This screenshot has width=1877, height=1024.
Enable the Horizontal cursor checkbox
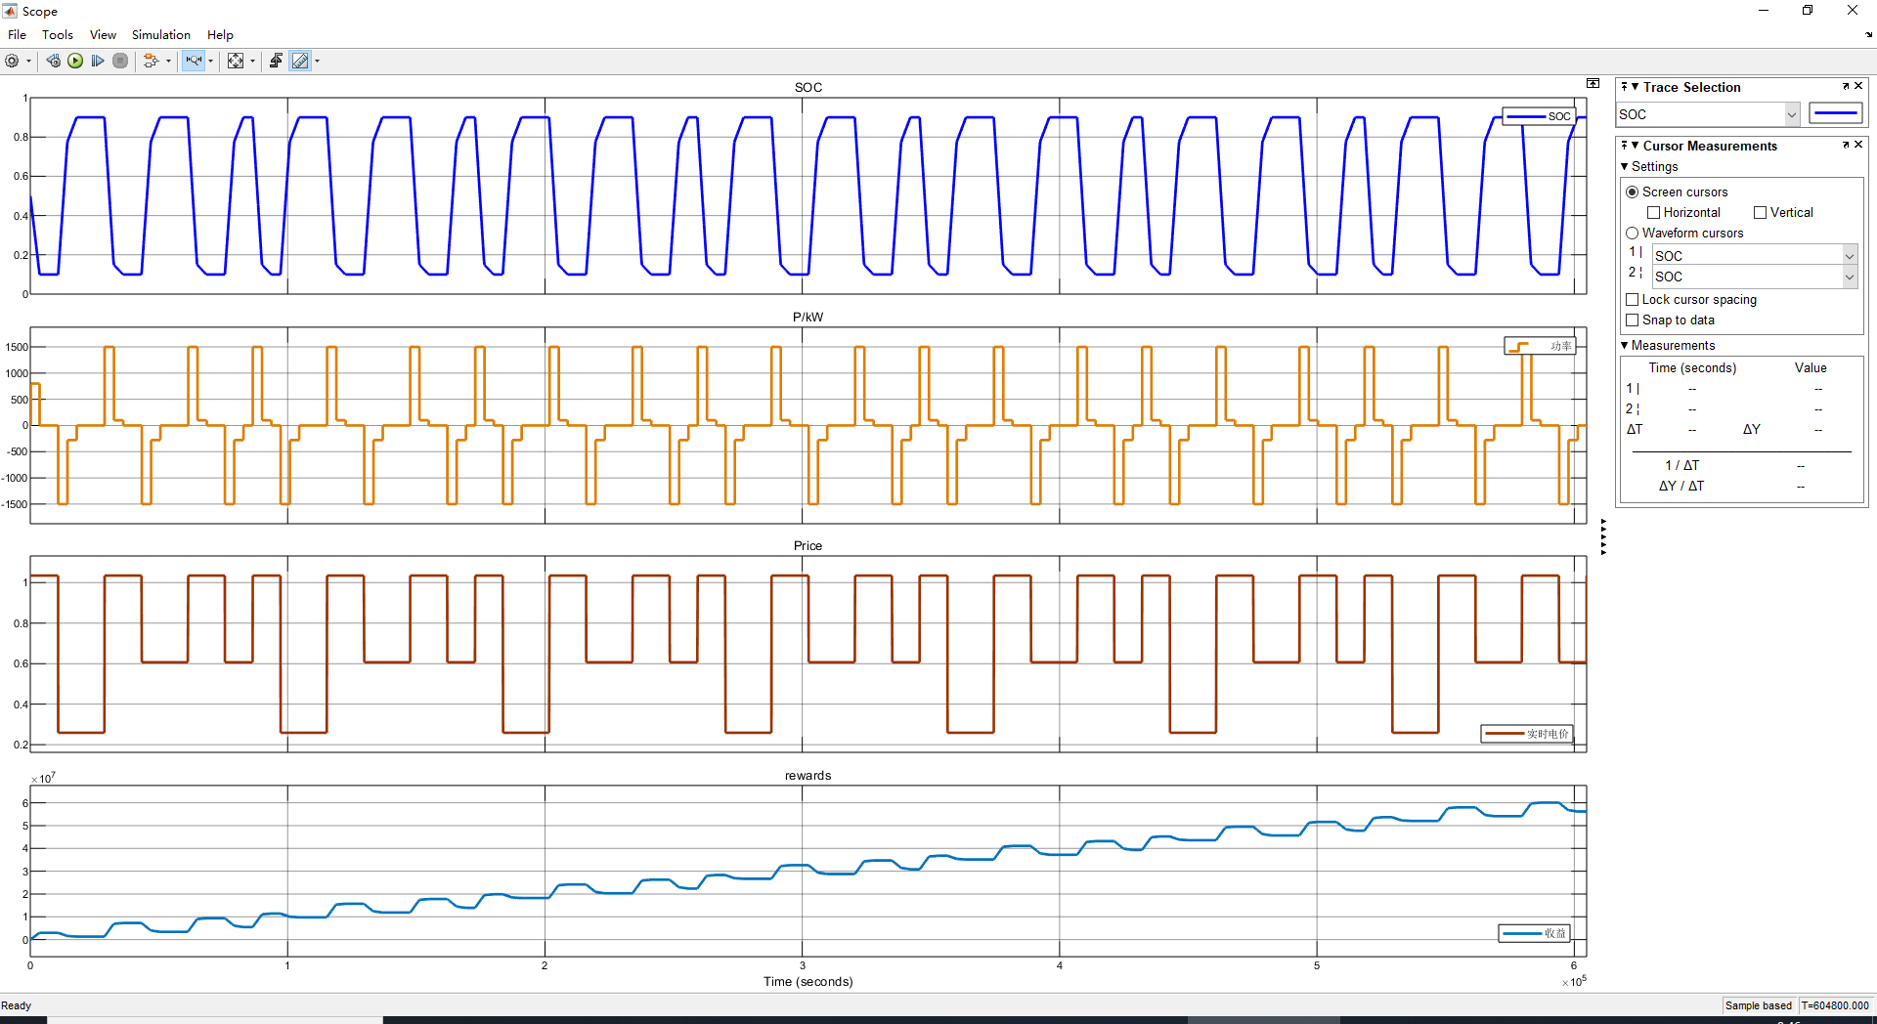1653,213
